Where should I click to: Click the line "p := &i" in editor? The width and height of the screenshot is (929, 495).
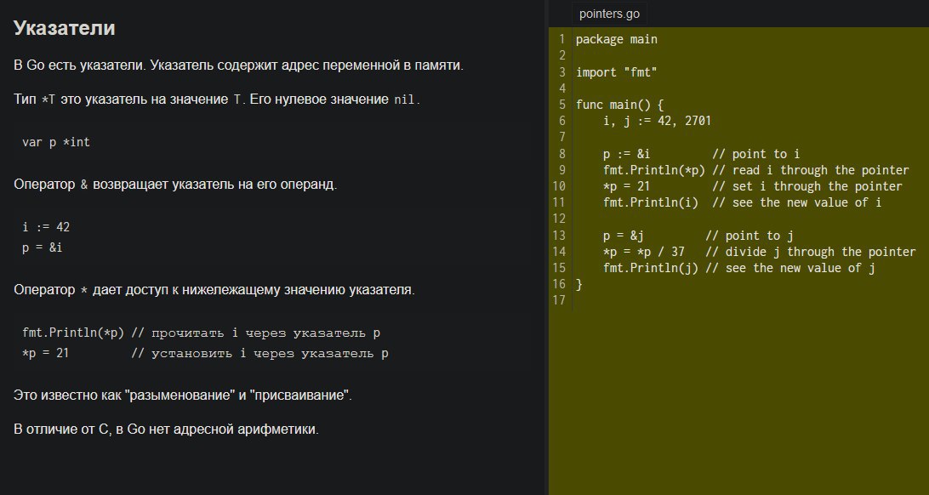click(x=627, y=154)
